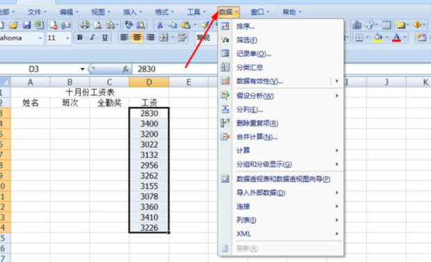The image size is (431, 262).
Task: Toggle left text alignment
Action: tap(124, 38)
